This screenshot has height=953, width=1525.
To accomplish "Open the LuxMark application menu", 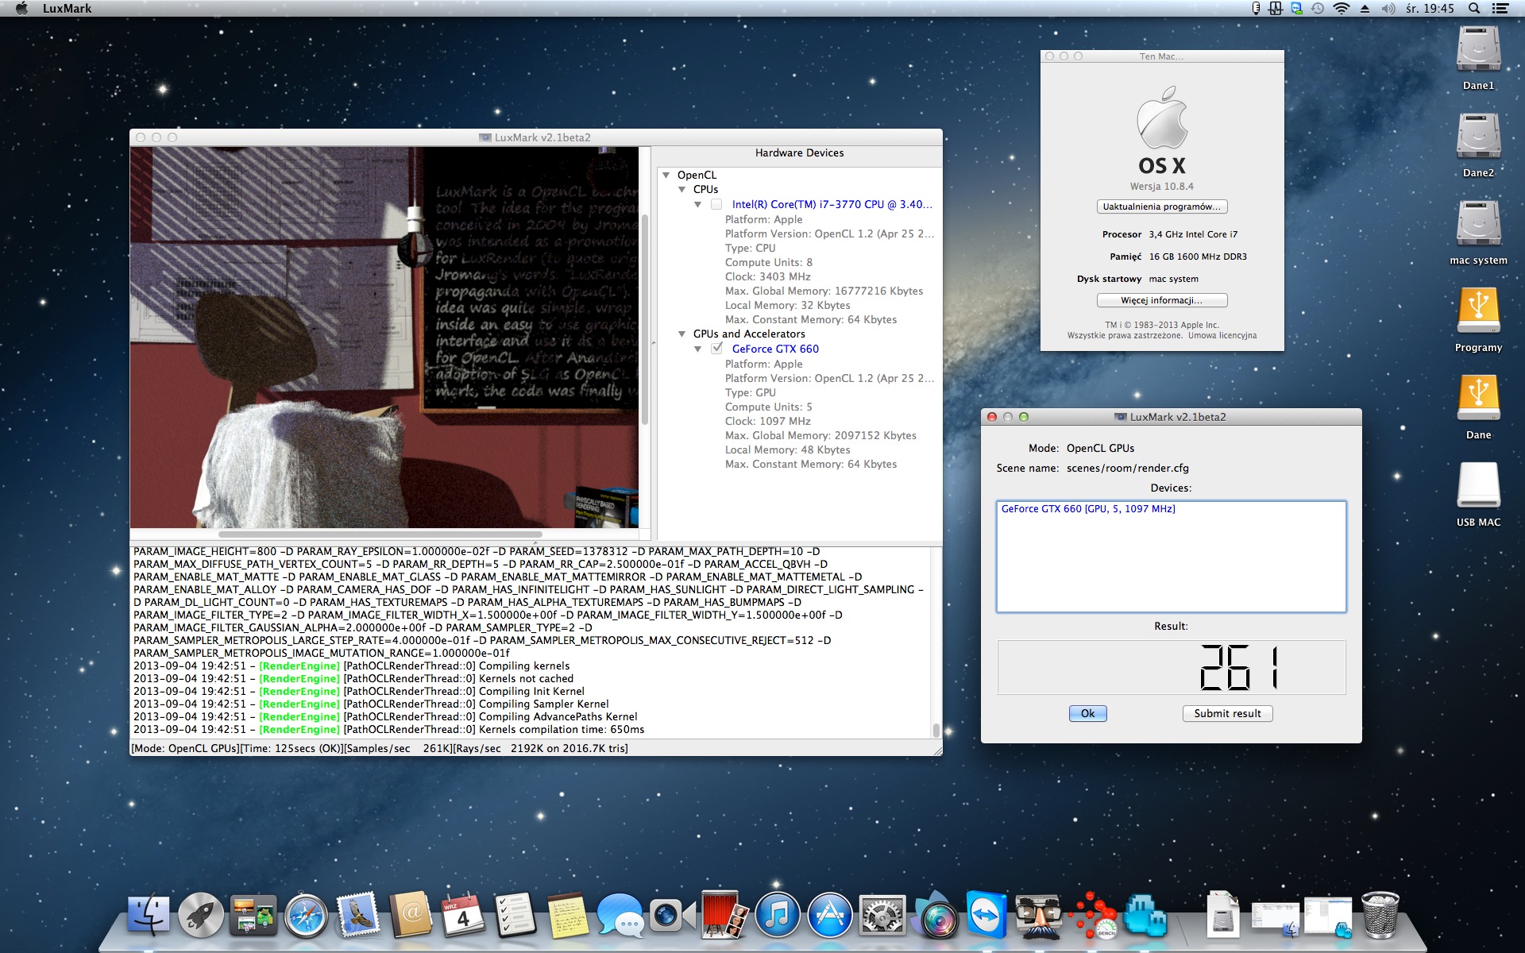I will pyautogui.click(x=67, y=9).
